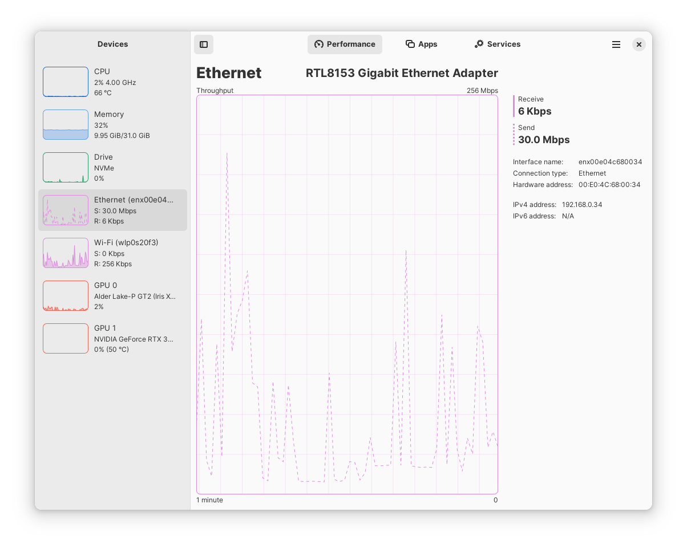Click the Drive NVMe graph thumbnail

coord(66,168)
